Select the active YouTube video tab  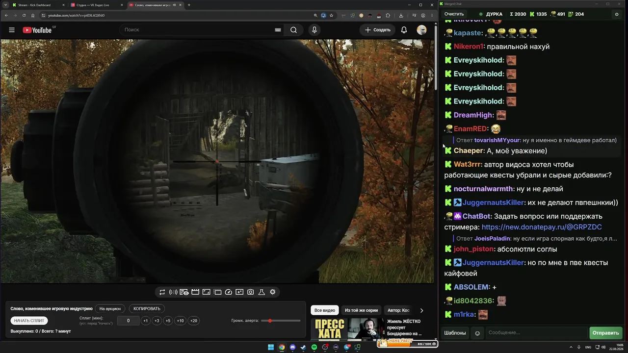pos(155,5)
